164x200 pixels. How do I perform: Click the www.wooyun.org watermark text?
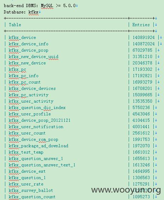pyautogui.click(x=126, y=190)
